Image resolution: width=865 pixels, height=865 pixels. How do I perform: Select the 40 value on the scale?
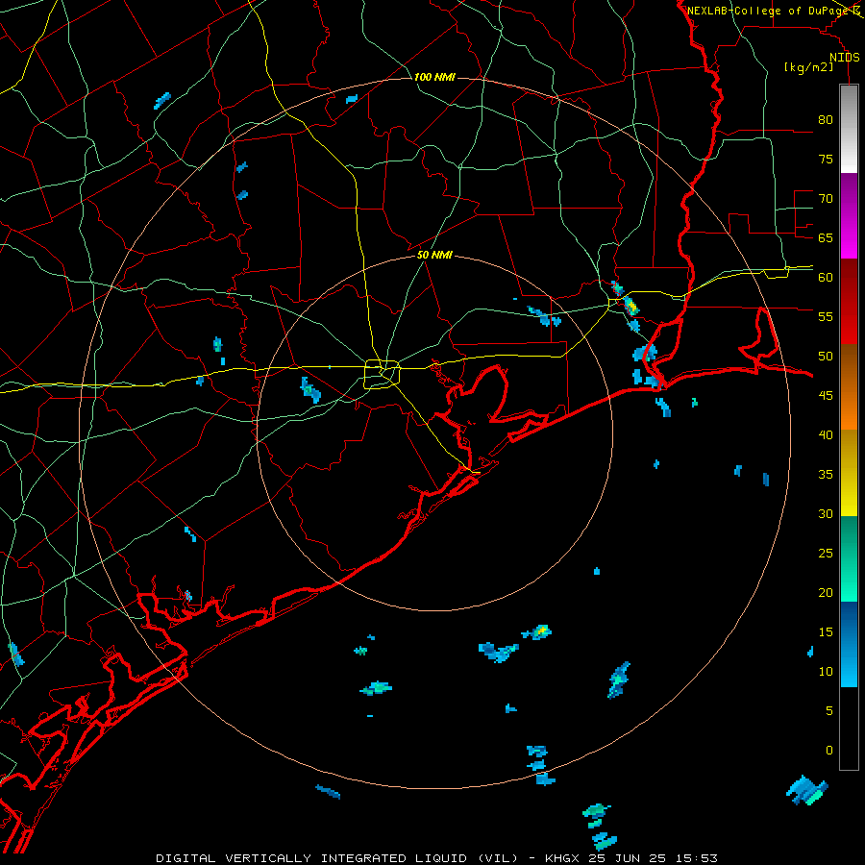pyautogui.click(x=826, y=435)
